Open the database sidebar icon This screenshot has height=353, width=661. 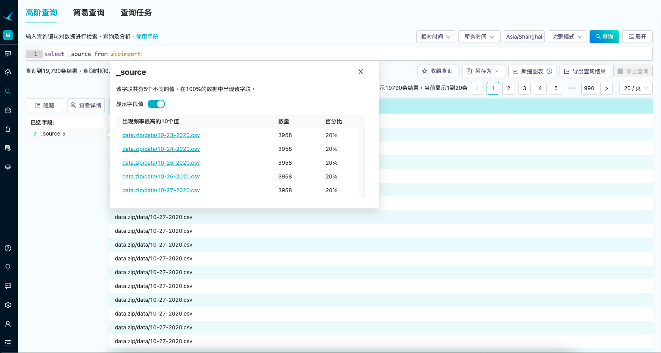8,148
